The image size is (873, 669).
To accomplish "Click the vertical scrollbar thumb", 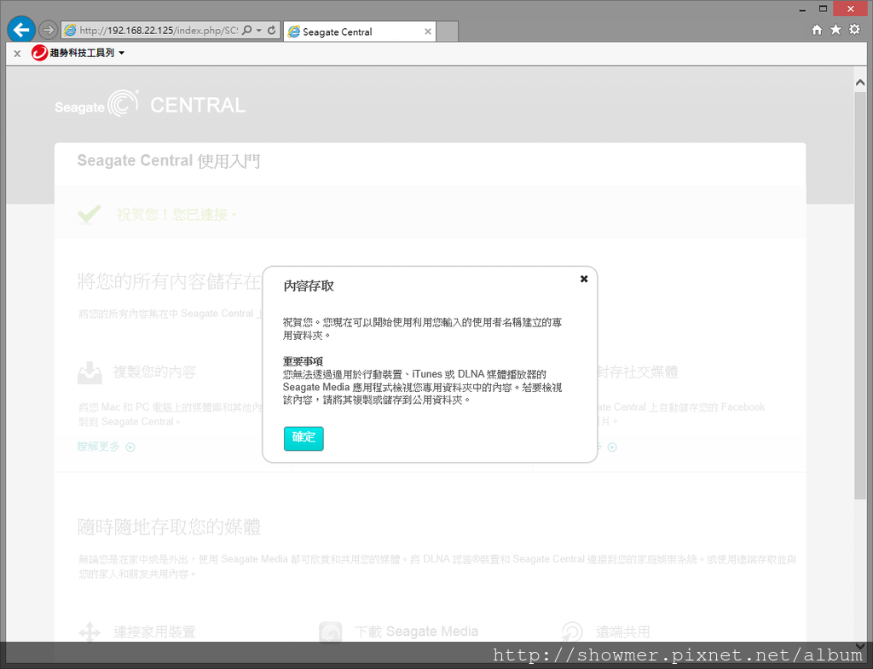I will tap(860, 295).
